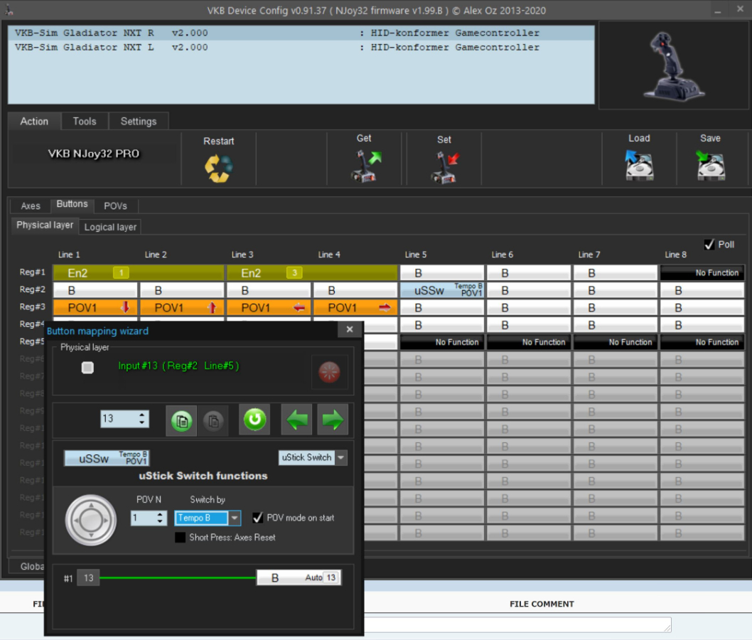Image resolution: width=752 pixels, height=640 pixels.
Task: Click the Save to disk icon
Action: 710,165
